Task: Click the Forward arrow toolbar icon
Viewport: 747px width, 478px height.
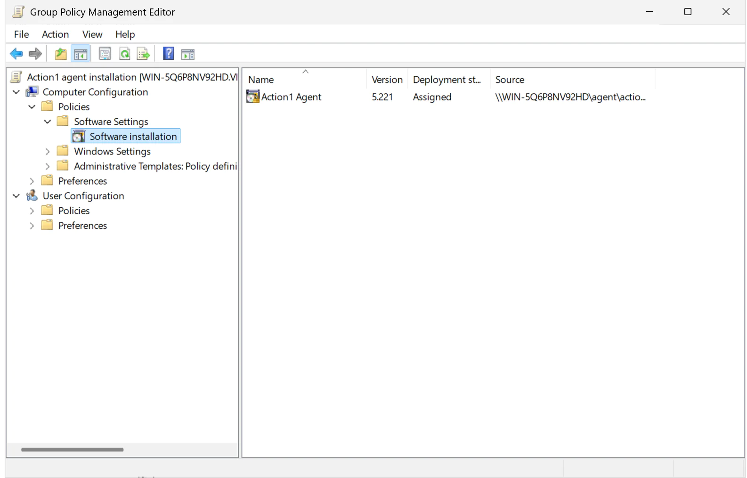Action: [x=35, y=54]
